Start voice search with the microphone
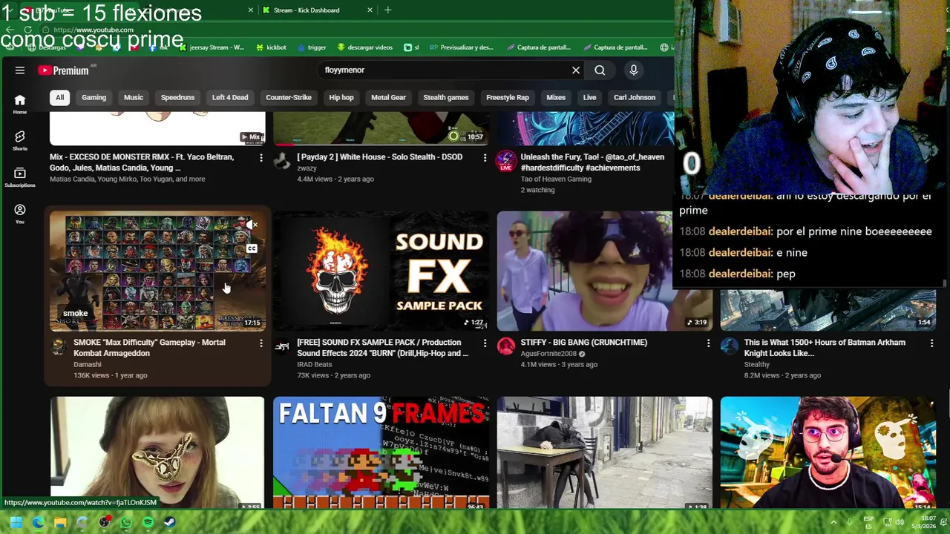Viewport: 950px width, 534px height. (634, 70)
